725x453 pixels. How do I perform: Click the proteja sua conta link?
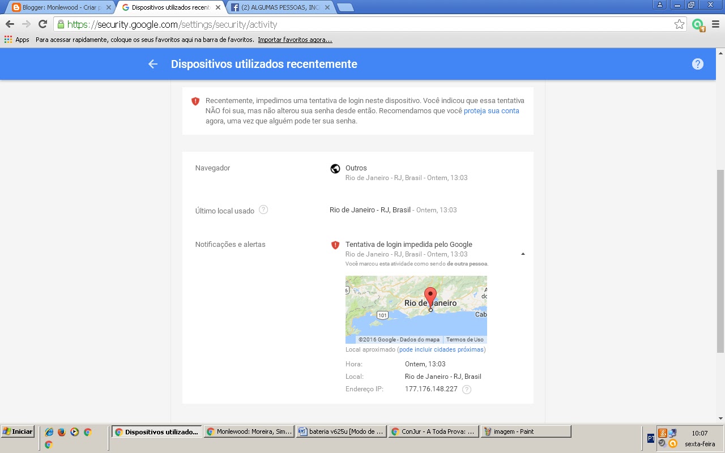492,111
